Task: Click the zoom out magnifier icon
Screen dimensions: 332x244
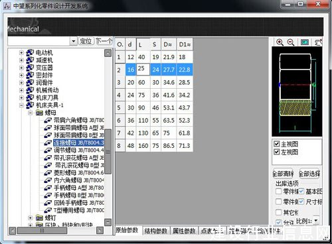Action: (x=291, y=42)
